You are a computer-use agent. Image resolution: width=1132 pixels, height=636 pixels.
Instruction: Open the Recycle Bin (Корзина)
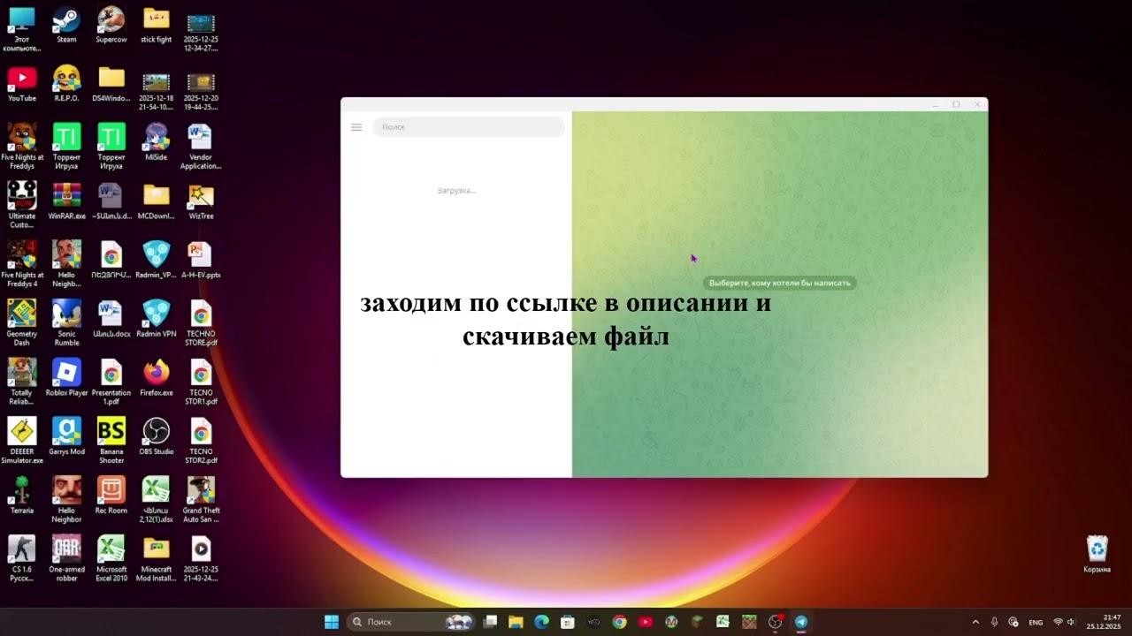pos(1097,554)
